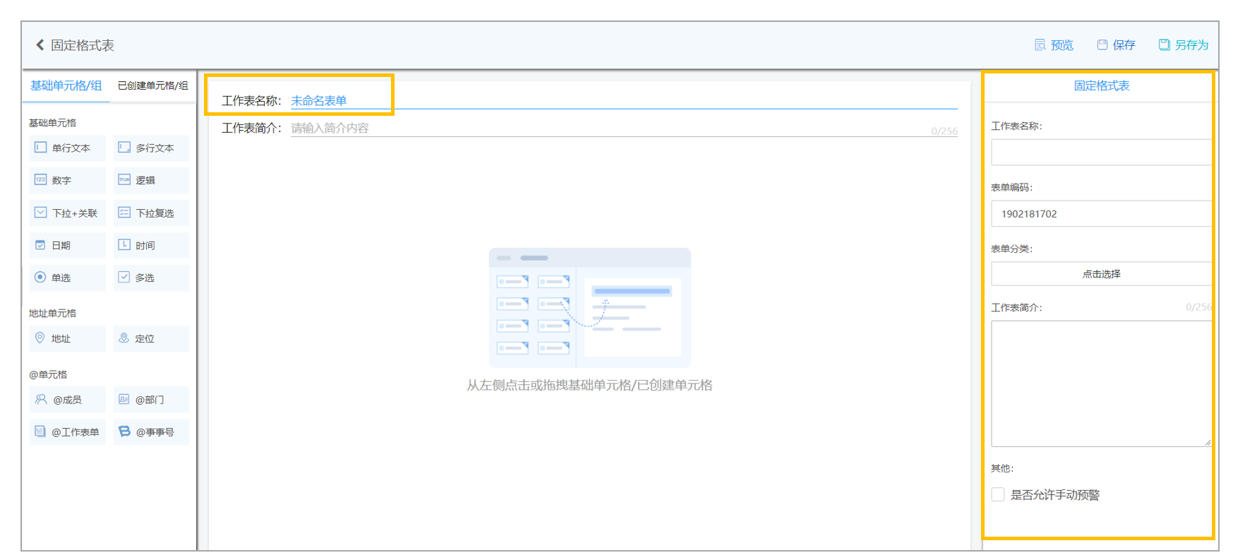The height and width of the screenshot is (560, 1245).
Task: Open the 点击选择 form category selector
Action: click(x=1101, y=274)
